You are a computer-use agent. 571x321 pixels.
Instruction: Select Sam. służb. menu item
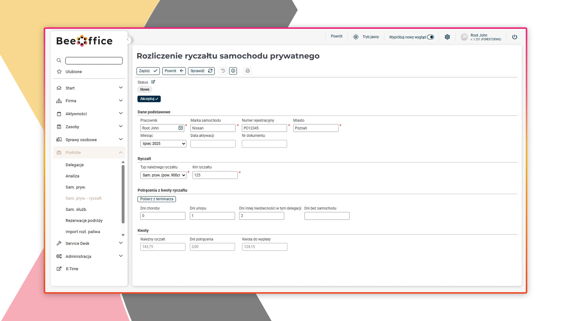[x=76, y=210]
